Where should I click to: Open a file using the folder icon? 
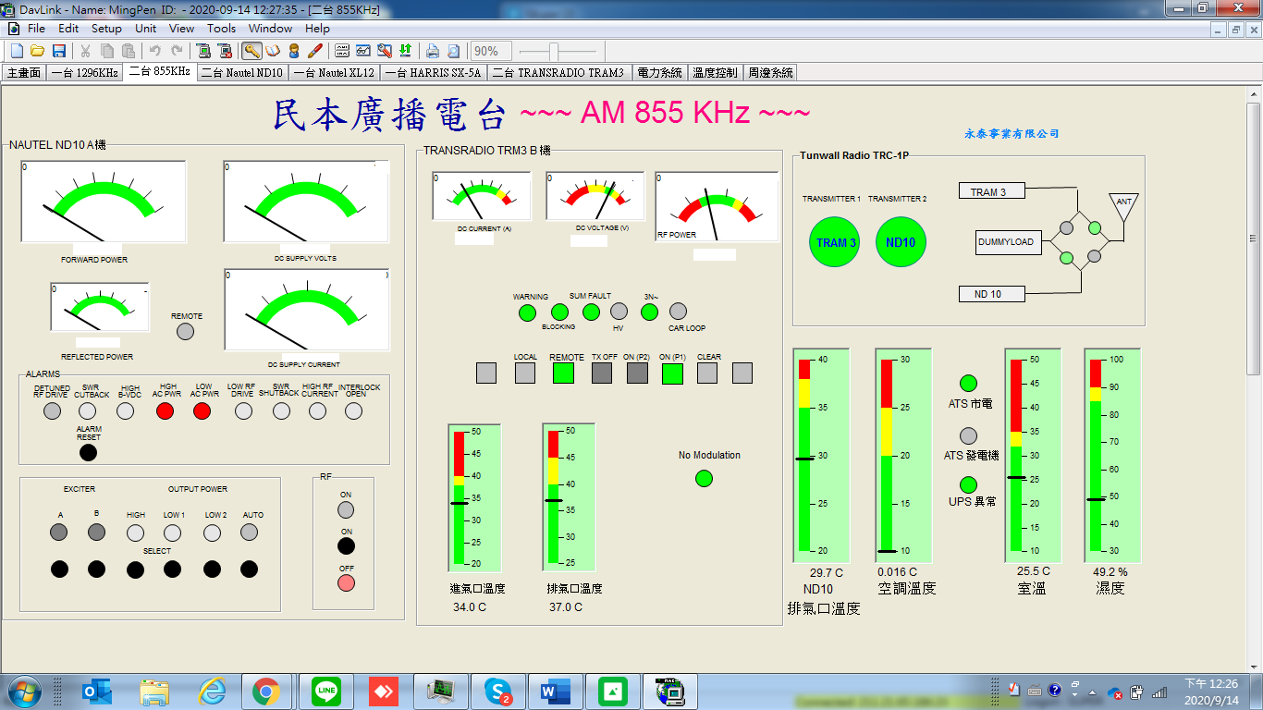(38, 51)
